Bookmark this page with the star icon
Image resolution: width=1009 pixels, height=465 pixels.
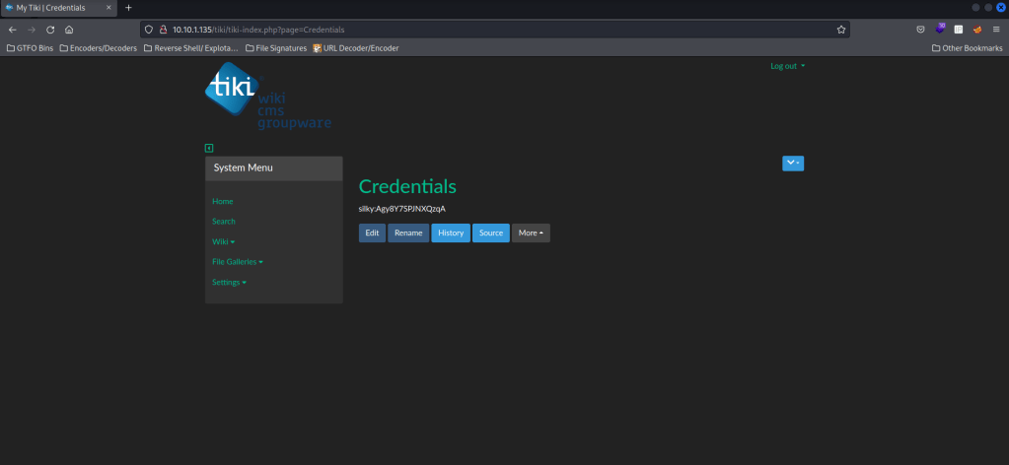coord(840,30)
